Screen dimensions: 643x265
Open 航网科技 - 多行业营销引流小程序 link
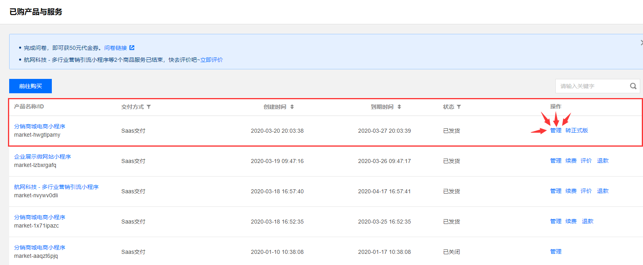click(56, 187)
